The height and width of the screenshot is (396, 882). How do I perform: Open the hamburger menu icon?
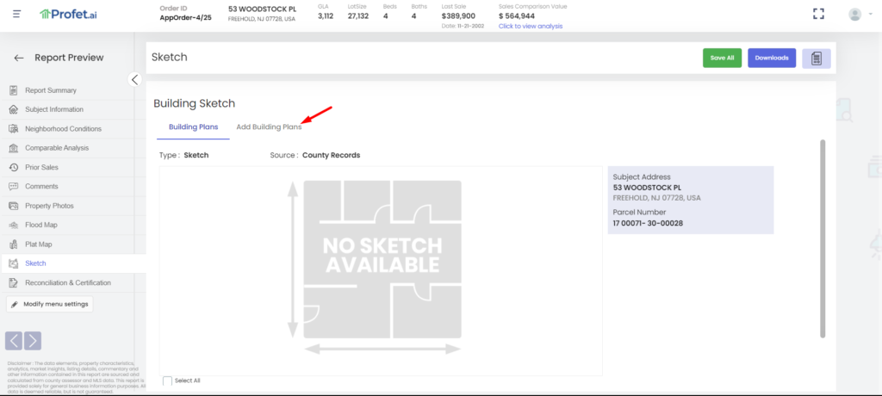16,14
